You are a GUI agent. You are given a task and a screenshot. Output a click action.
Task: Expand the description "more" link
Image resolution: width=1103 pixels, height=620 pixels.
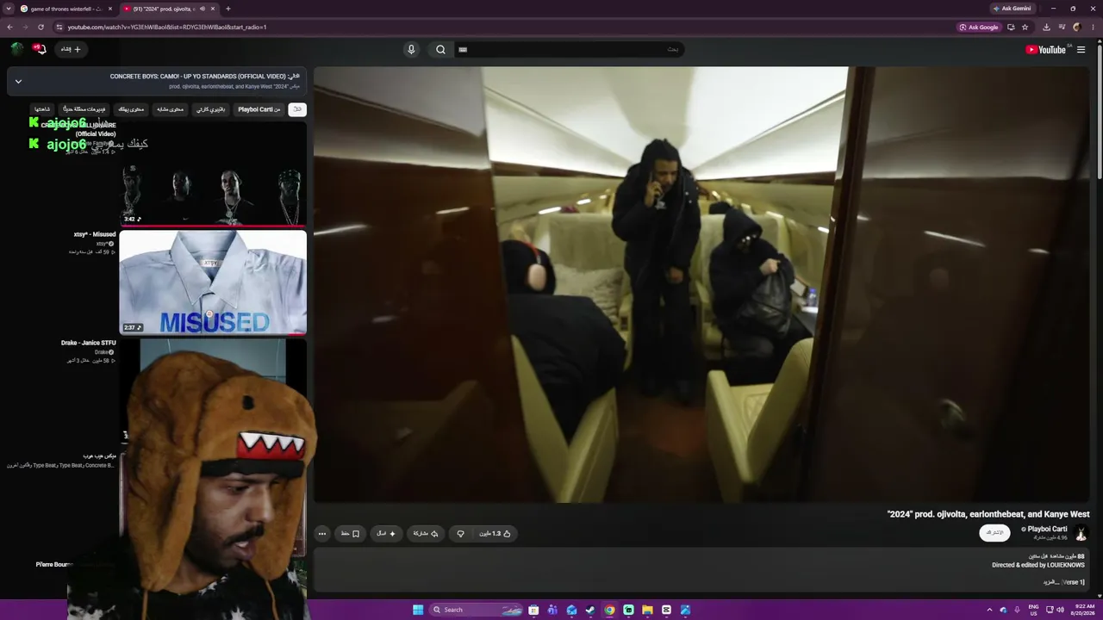pos(1050,582)
